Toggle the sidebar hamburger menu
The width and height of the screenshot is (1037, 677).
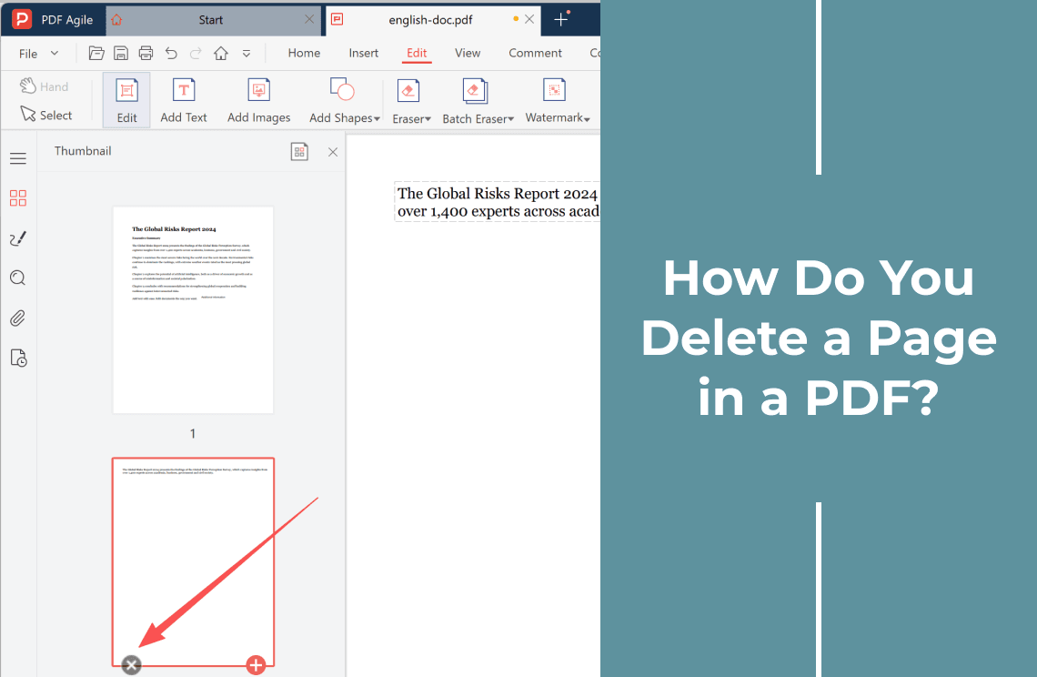(x=18, y=159)
